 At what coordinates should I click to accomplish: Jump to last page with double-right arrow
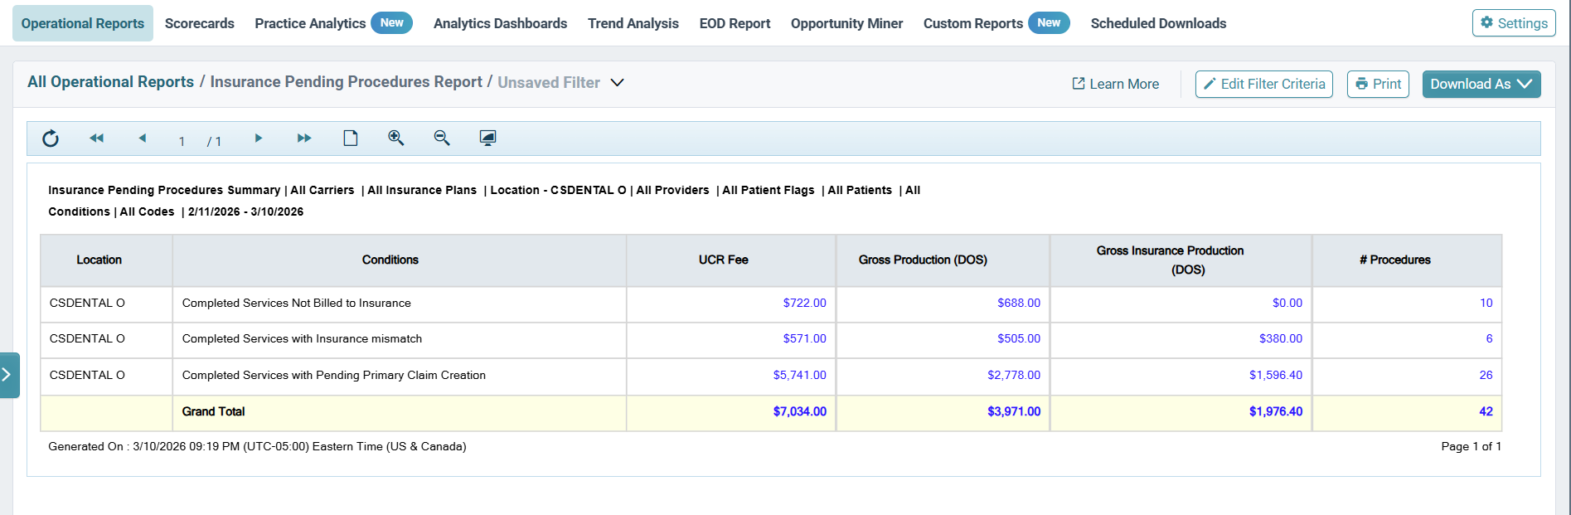tap(304, 138)
